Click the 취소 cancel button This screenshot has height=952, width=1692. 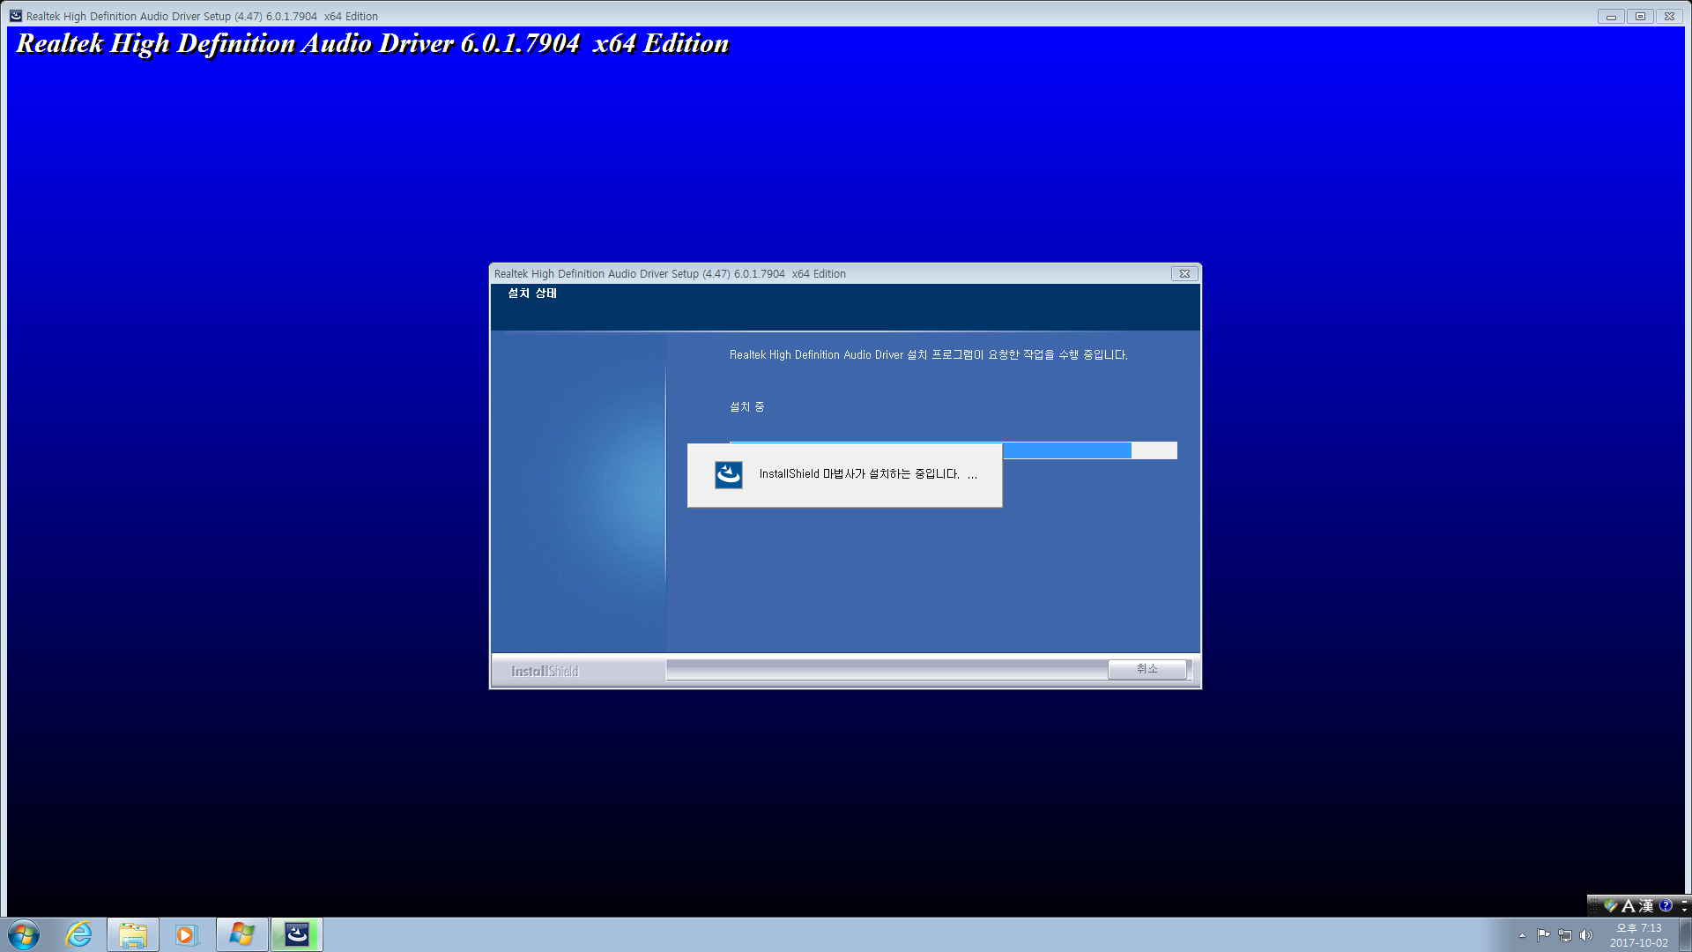coord(1147,669)
